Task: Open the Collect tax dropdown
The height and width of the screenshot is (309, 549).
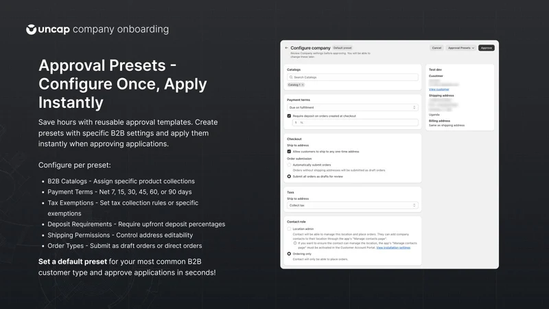Action: [352, 205]
